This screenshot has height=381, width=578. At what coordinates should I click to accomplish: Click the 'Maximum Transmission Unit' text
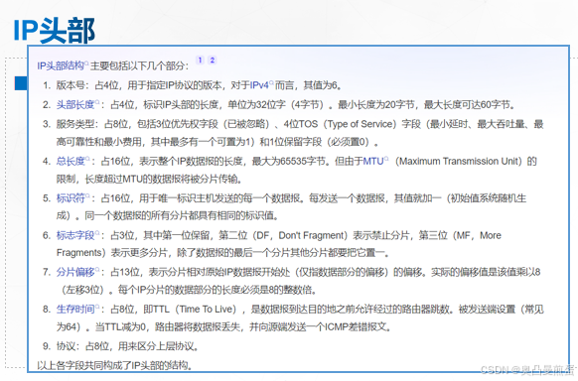pyautogui.click(x=459, y=162)
